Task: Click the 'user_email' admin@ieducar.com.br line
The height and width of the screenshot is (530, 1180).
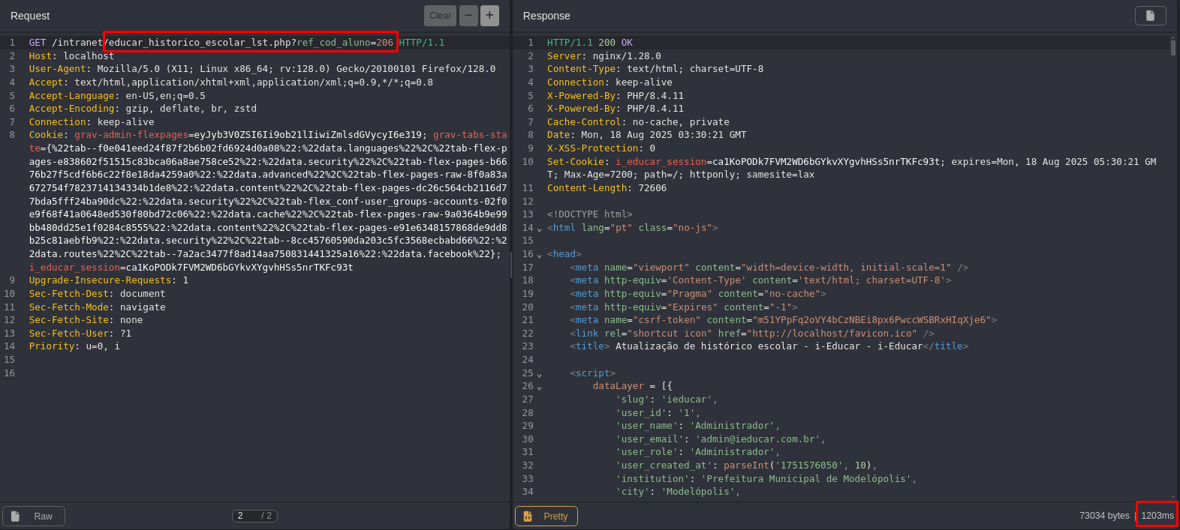Action: (x=721, y=439)
